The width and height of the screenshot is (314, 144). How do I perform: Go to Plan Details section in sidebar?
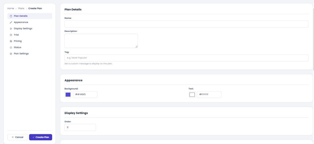pyautogui.click(x=30, y=16)
